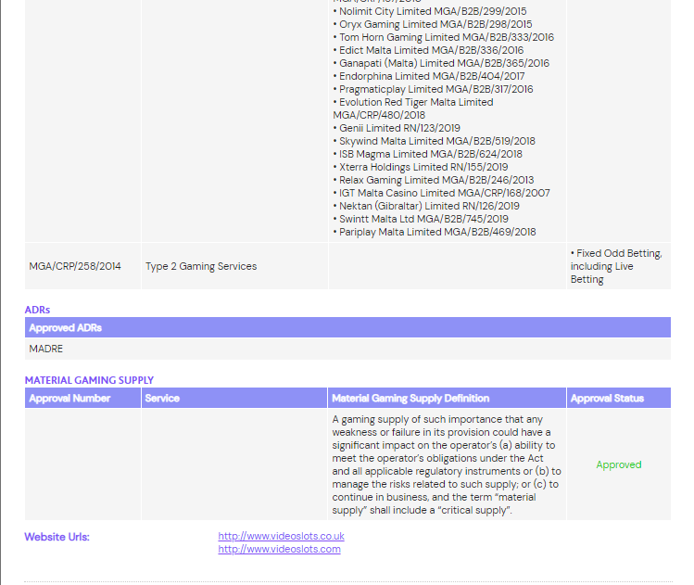Select the IGT Malta Casino Limited entry
The image size is (694, 585).
pos(441,193)
